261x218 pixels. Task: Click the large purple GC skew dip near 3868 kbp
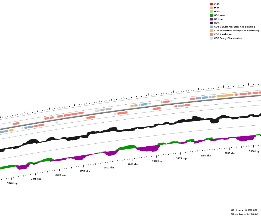point(148,149)
